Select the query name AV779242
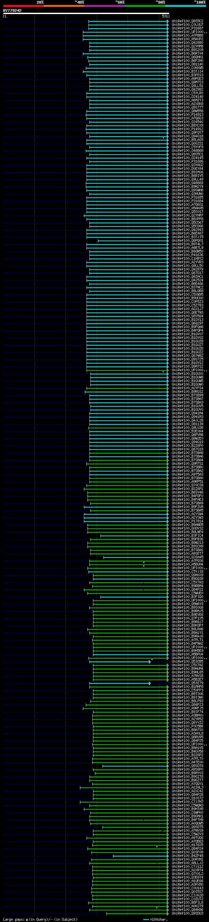 pyautogui.click(x=12, y=10)
